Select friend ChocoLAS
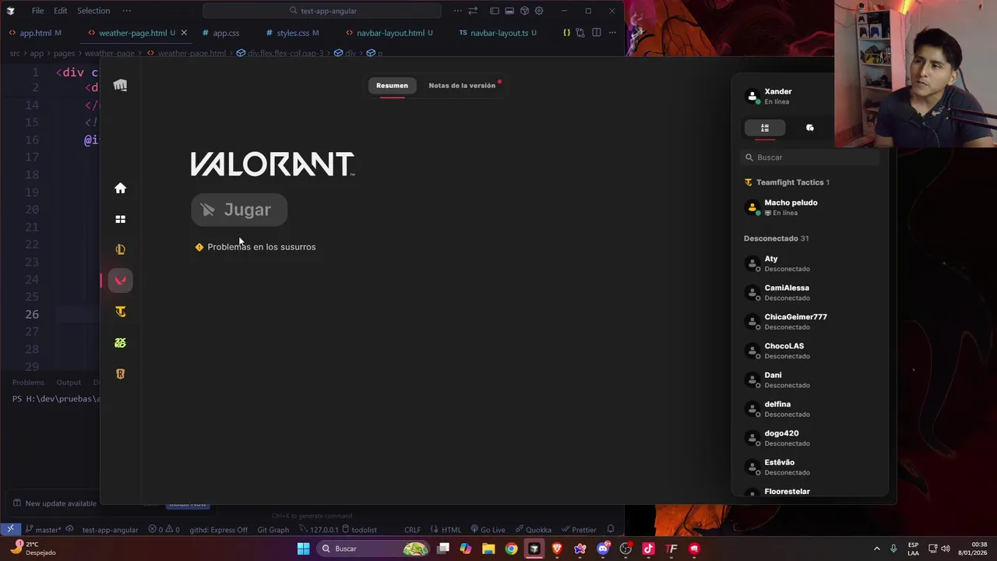 [810, 351]
